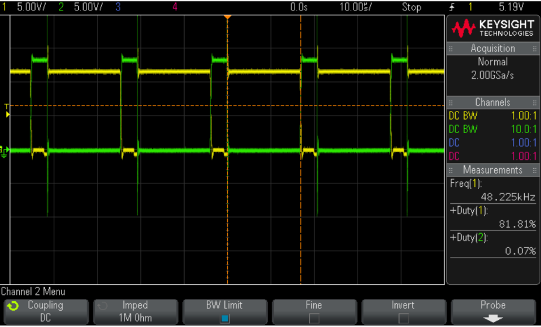This screenshot has width=541, height=327.
Task: Open the Probe submenu arrow
Action: 493,318
